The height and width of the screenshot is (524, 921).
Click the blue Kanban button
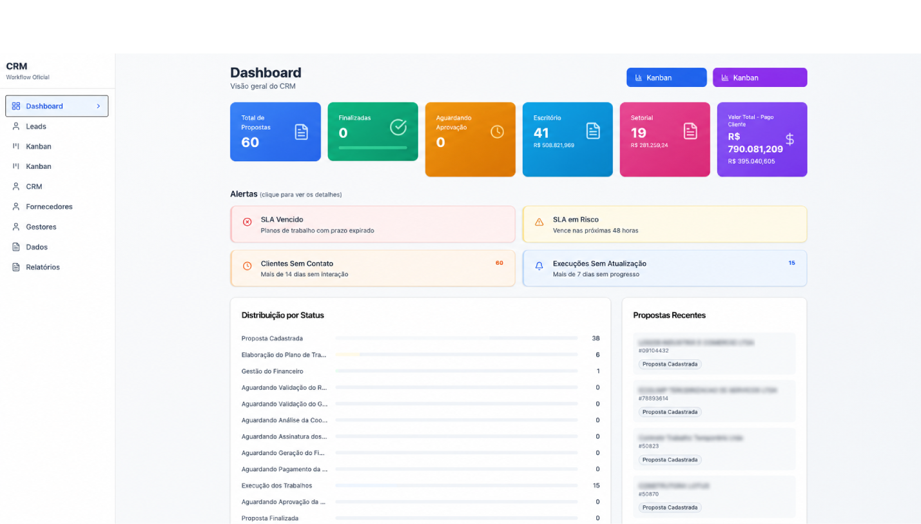coord(666,77)
